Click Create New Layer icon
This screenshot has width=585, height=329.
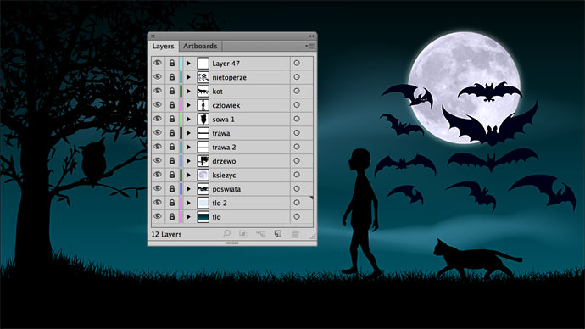(277, 234)
